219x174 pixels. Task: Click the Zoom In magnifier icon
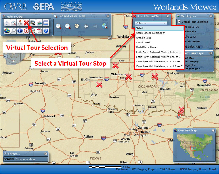[58, 26]
